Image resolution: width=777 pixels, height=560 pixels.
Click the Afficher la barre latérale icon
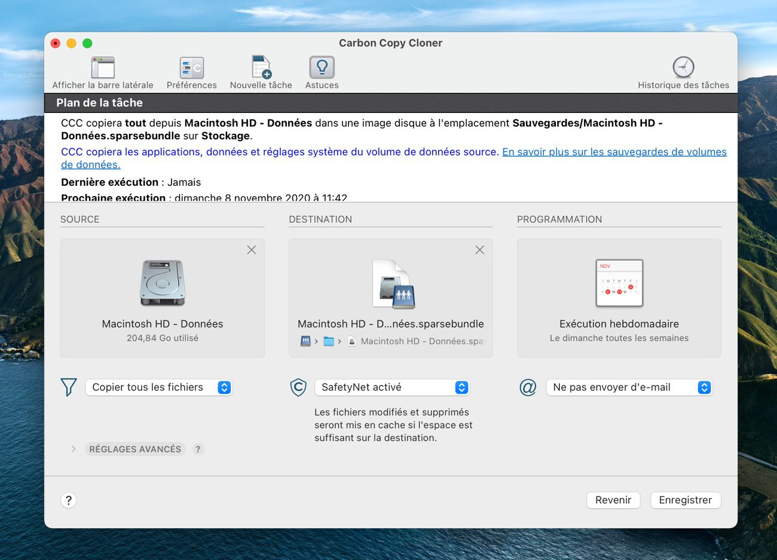pos(102,66)
